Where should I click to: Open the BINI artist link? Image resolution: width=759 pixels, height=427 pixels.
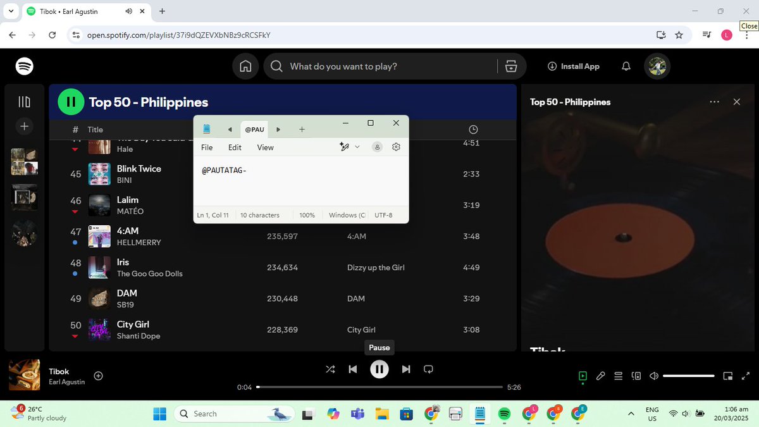click(125, 180)
